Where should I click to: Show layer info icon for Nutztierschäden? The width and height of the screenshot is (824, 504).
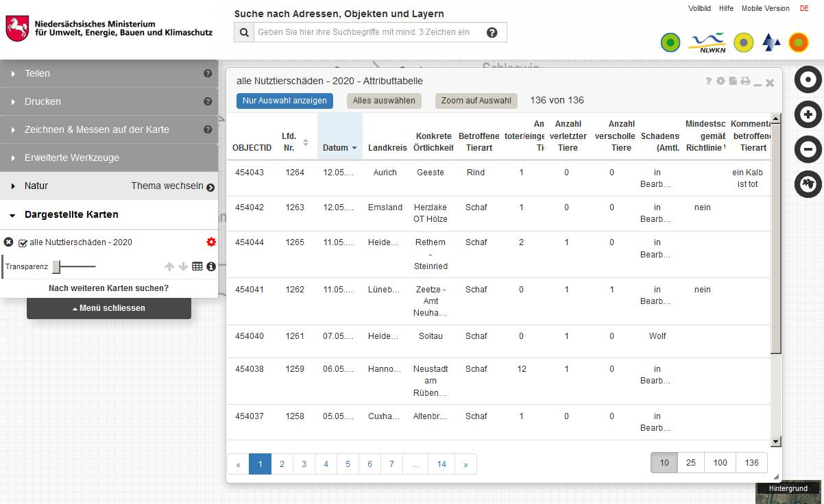pyautogui.click(x=211, y=266)
